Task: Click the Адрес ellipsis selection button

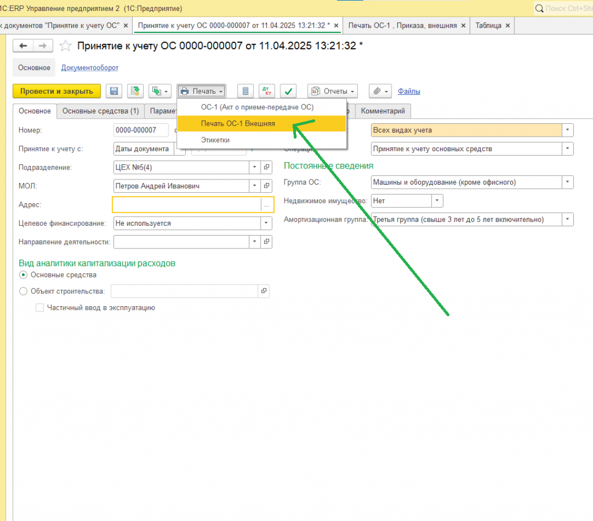Action: click(266, 205)
